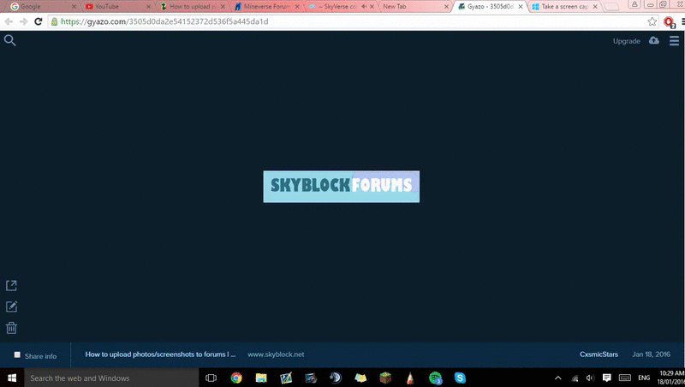The image size is (685, 387).
Task: Toggle the Share info checkbox
Action: pos(17,354)
